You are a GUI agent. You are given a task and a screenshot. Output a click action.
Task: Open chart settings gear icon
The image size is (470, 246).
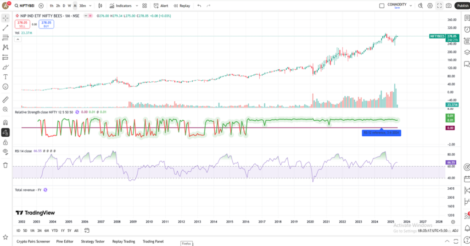(430, 6)
